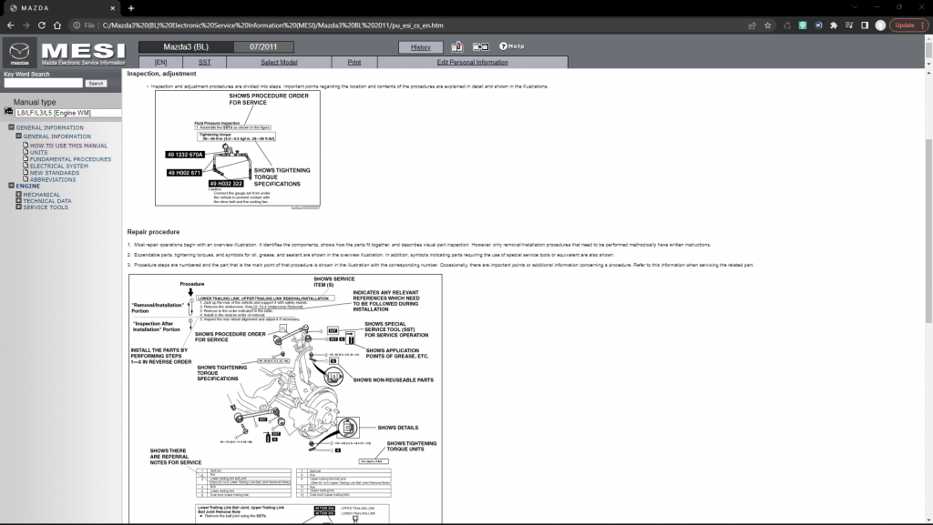Click the glasses icon in the header toolbar
This screenshot has width=933, height=525.
481,46
